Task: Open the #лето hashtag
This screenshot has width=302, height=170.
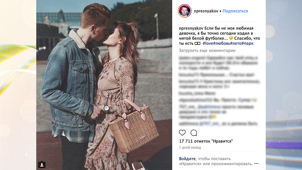Action: coord(236,43)
